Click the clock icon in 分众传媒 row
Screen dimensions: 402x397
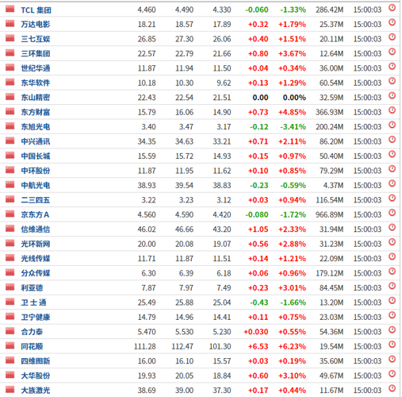coord(392,271)
